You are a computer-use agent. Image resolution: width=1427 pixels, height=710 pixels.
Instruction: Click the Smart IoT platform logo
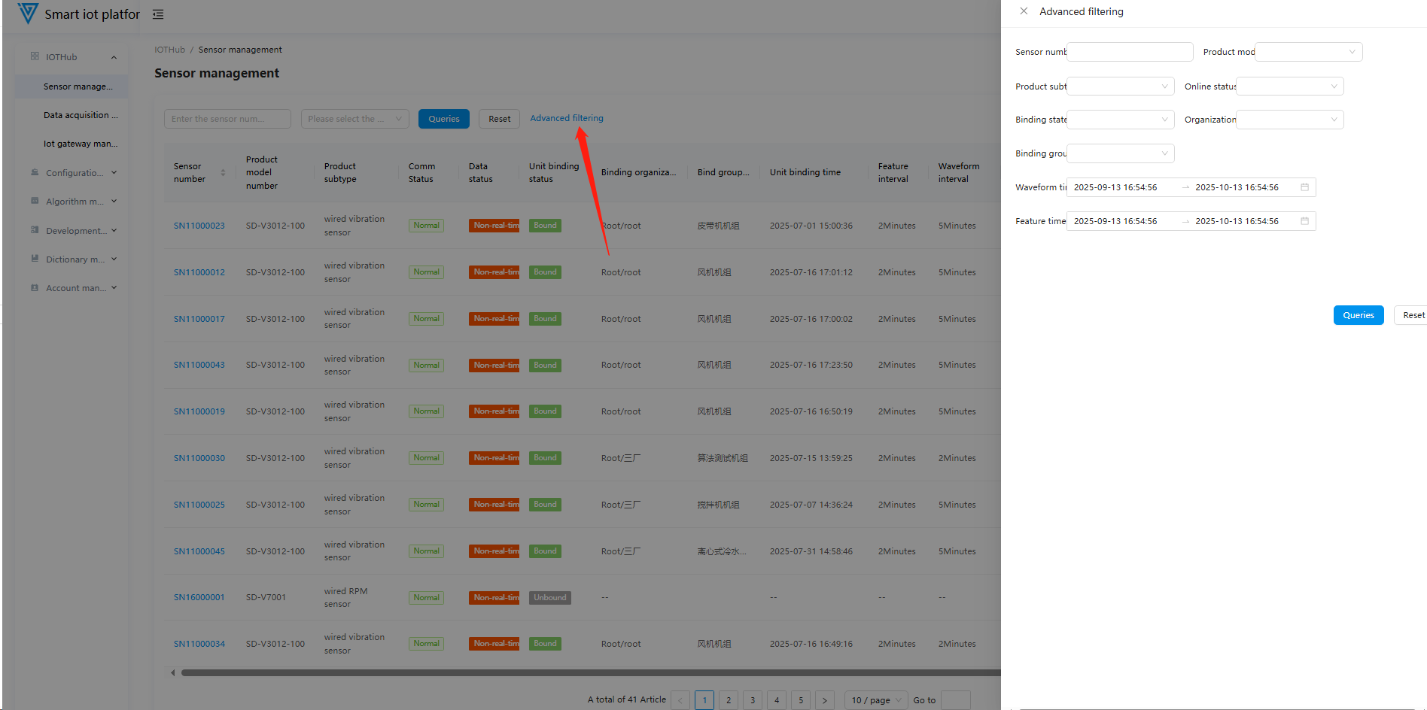(28, 14)
